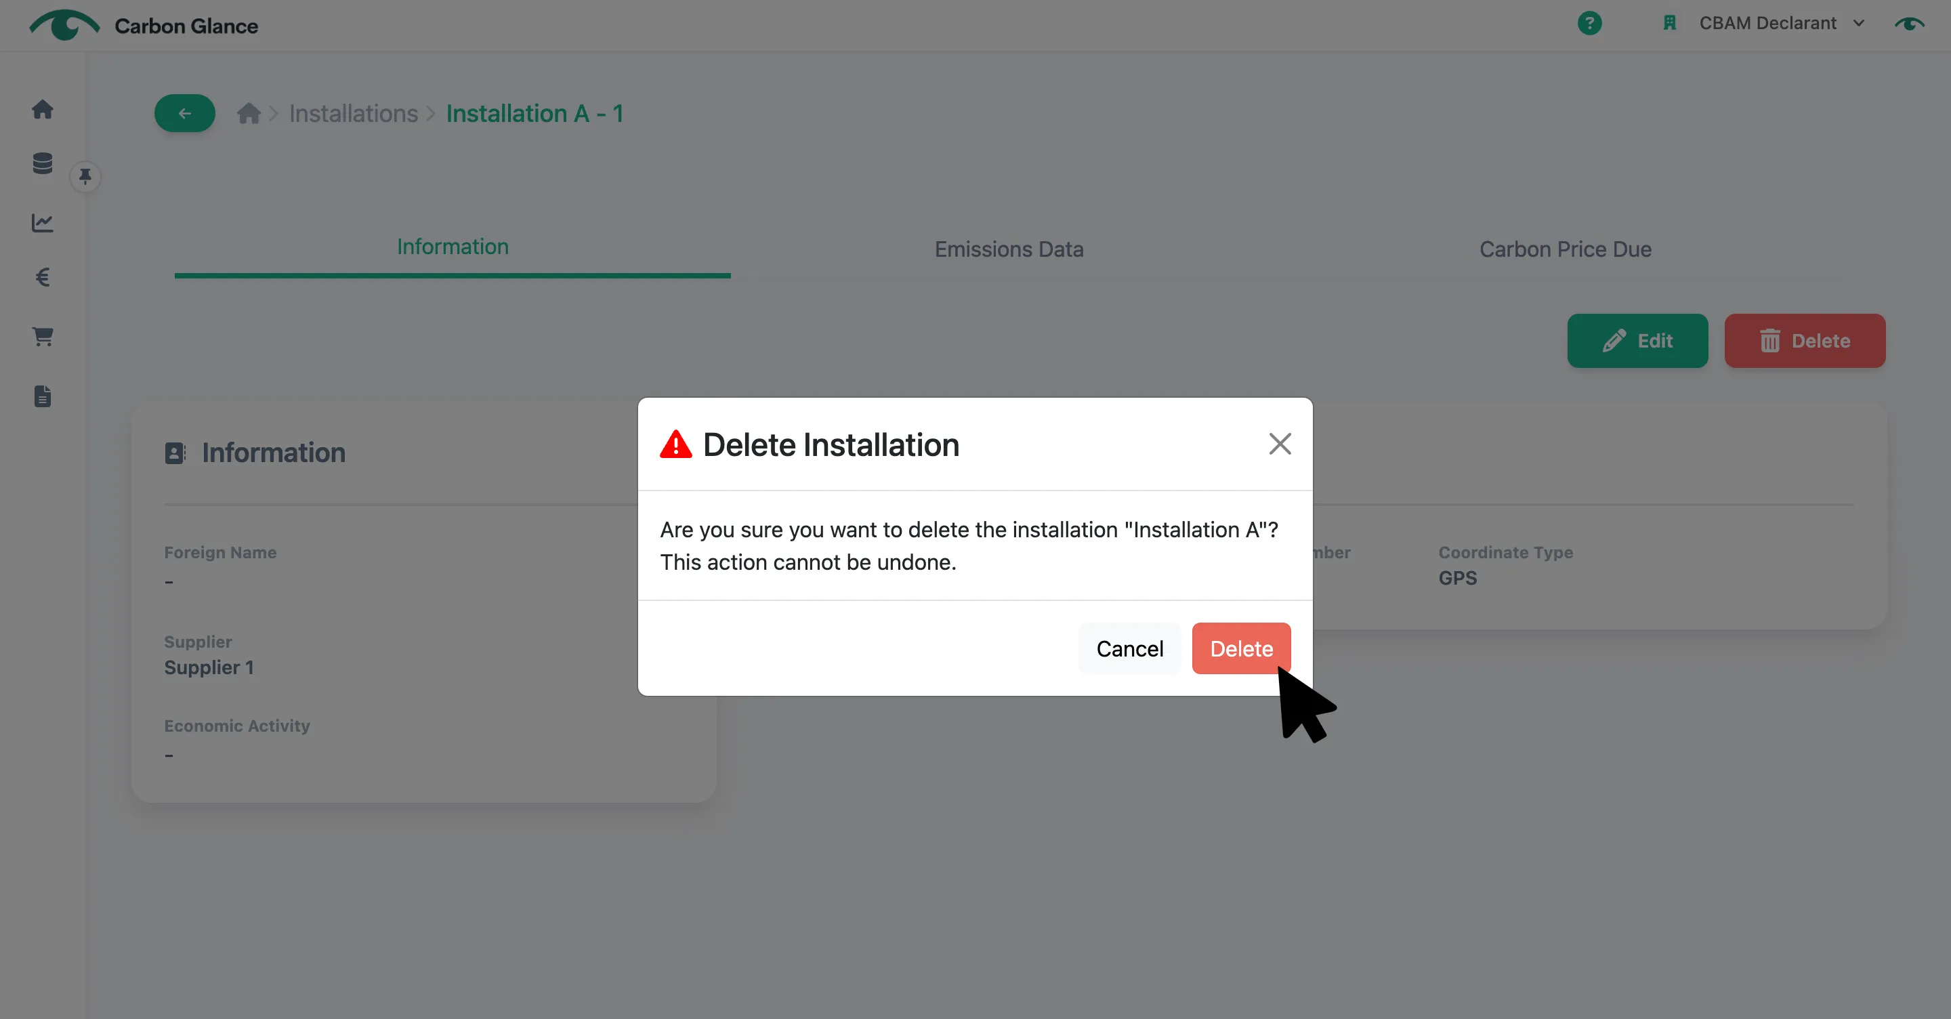Viewport: 1951px width, 1019px height.
Task: Click the Economic Activity label
Action: coord(237,726)
